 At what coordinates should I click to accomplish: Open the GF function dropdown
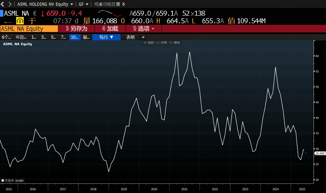pos(84,4)
